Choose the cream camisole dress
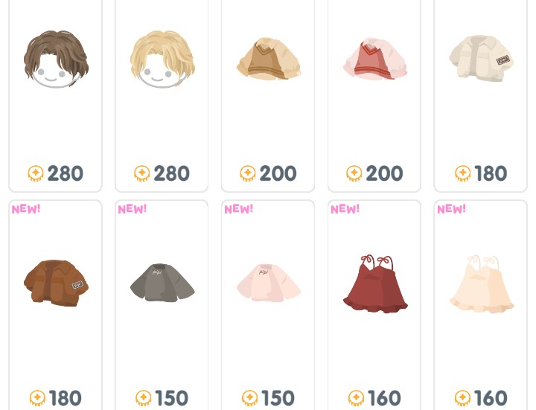Screen dimensions: 536x410 coord(482,284)
